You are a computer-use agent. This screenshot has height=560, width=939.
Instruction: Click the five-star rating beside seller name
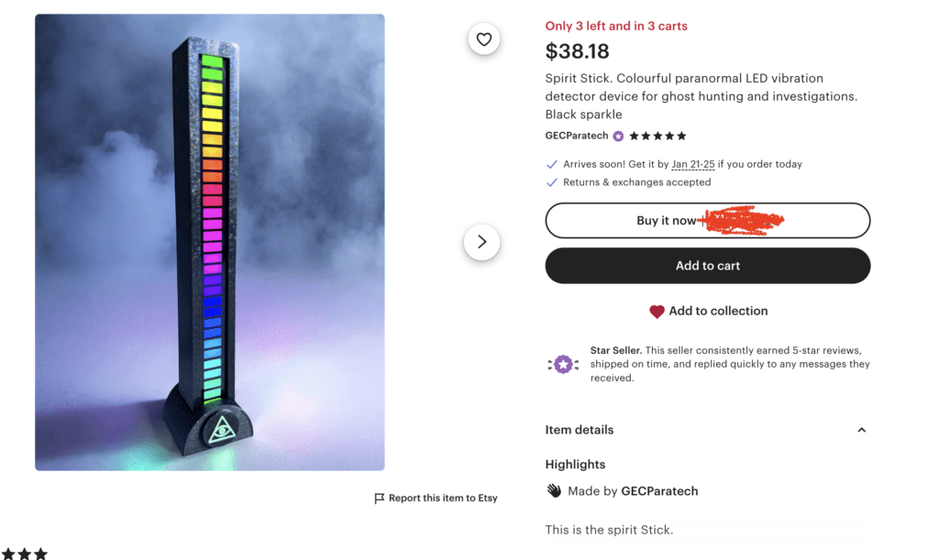(657, 137)
